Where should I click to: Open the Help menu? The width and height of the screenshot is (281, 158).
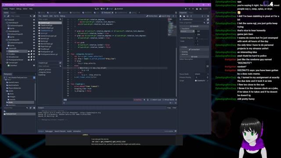pyautogui.click(x=31, y=9)
